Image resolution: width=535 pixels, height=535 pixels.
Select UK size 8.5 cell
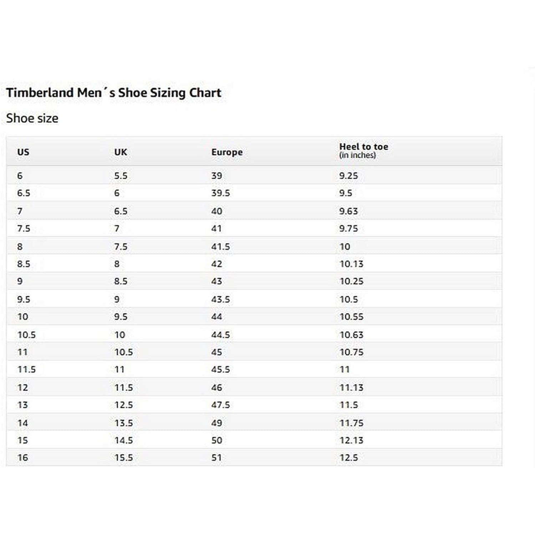[x=121, y=281]
